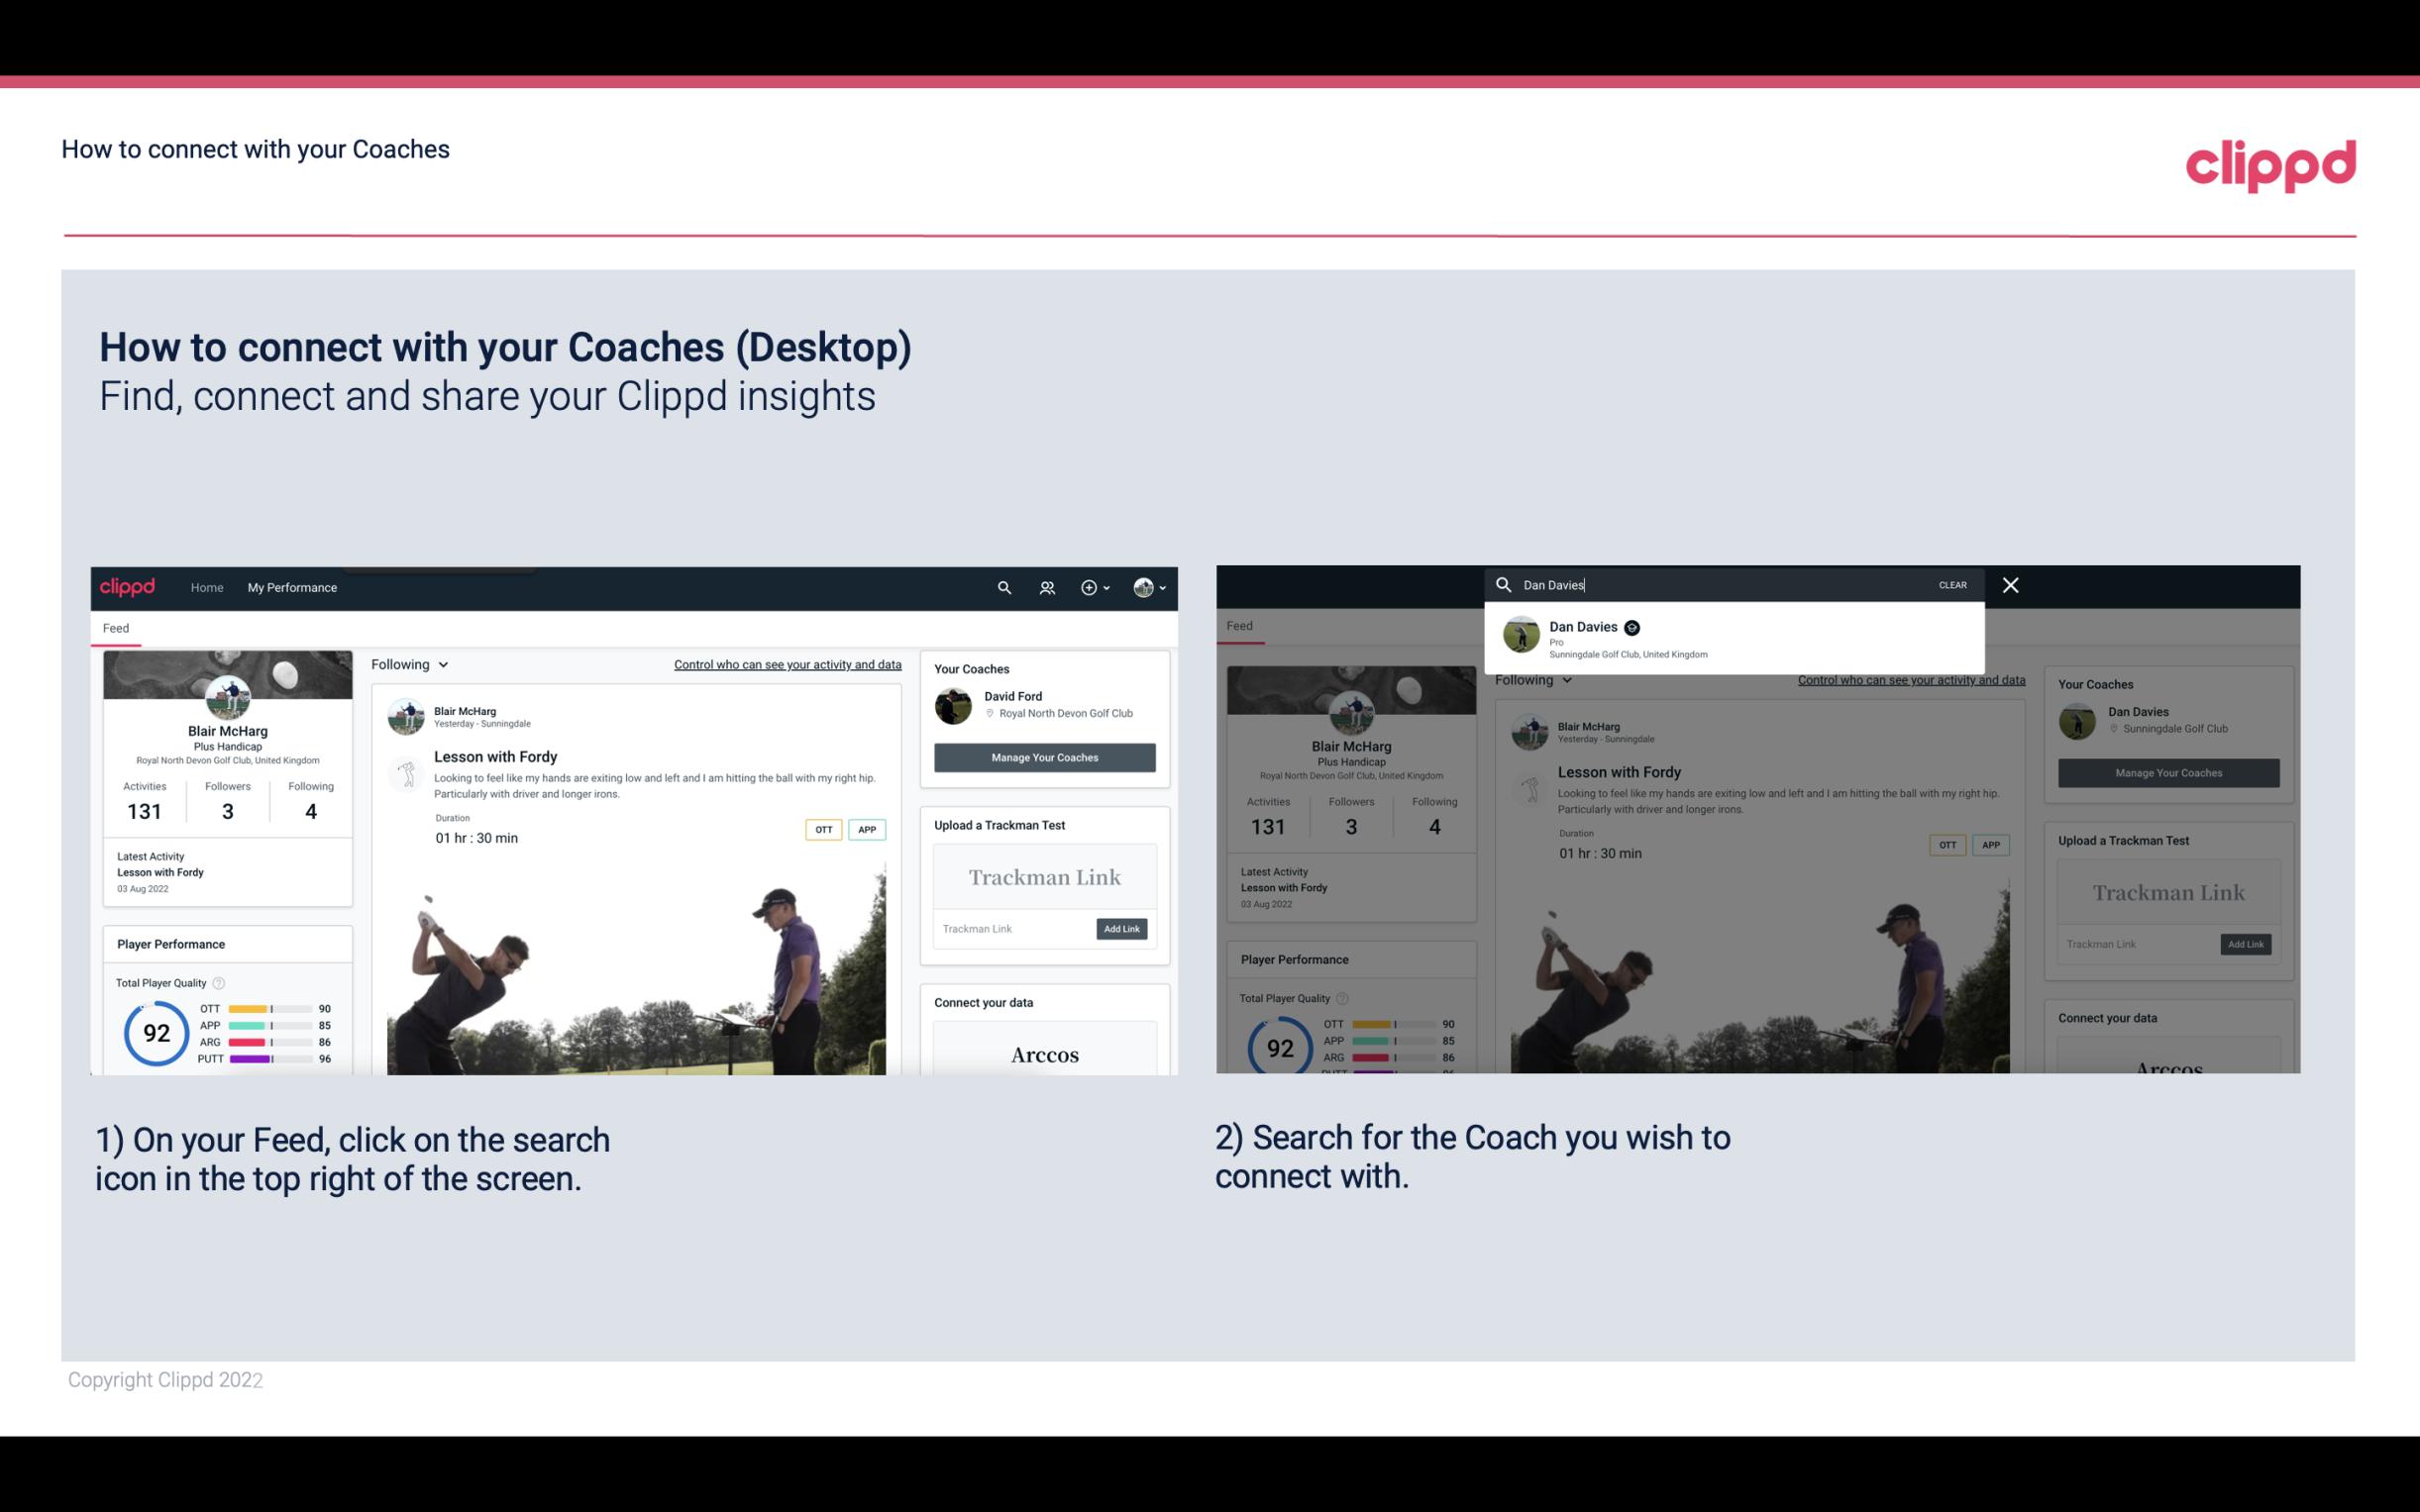Click the close X icon on search overlay
The height and width of the screenshot is (1512, 2420).
point(2011,585)
